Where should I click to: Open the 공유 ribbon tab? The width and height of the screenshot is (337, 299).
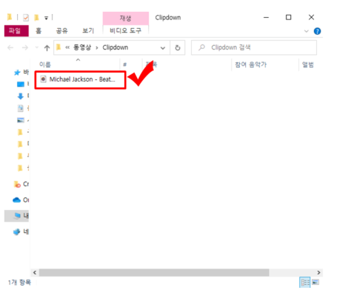(x=61, y=31)
